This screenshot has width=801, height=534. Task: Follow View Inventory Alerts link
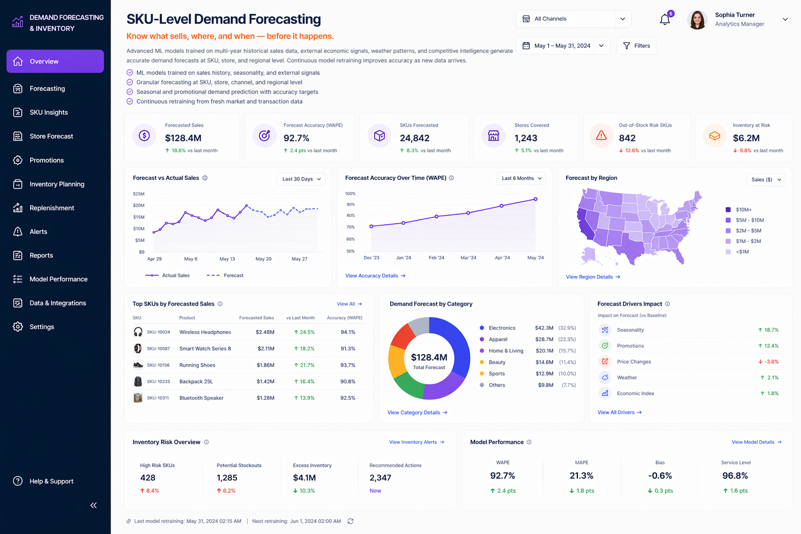pos(417,442)
